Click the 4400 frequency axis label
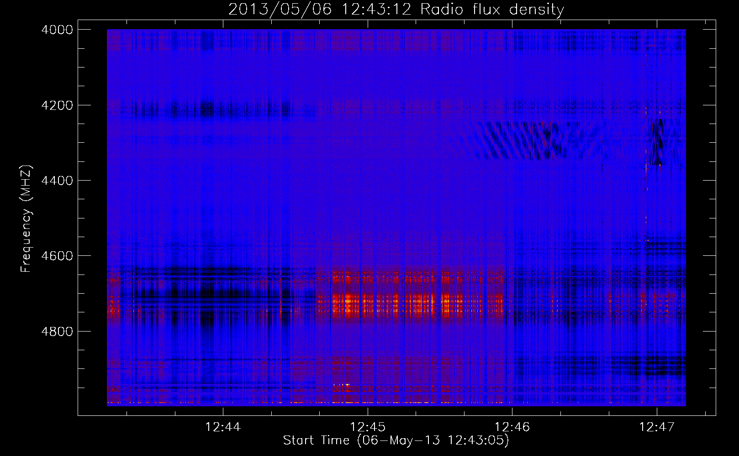The image size is (739, 456). (57, 181)
